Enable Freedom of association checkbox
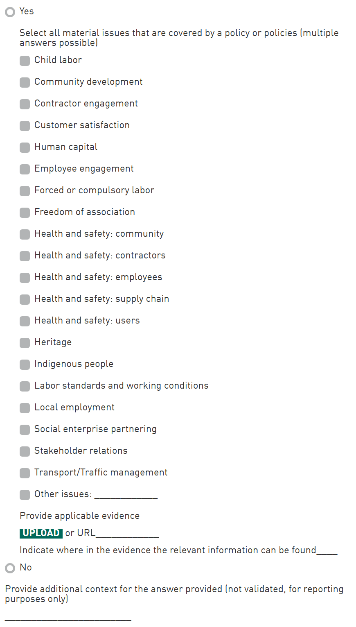The width and height of the screenshot is (356, 627). tap(25, 213)
